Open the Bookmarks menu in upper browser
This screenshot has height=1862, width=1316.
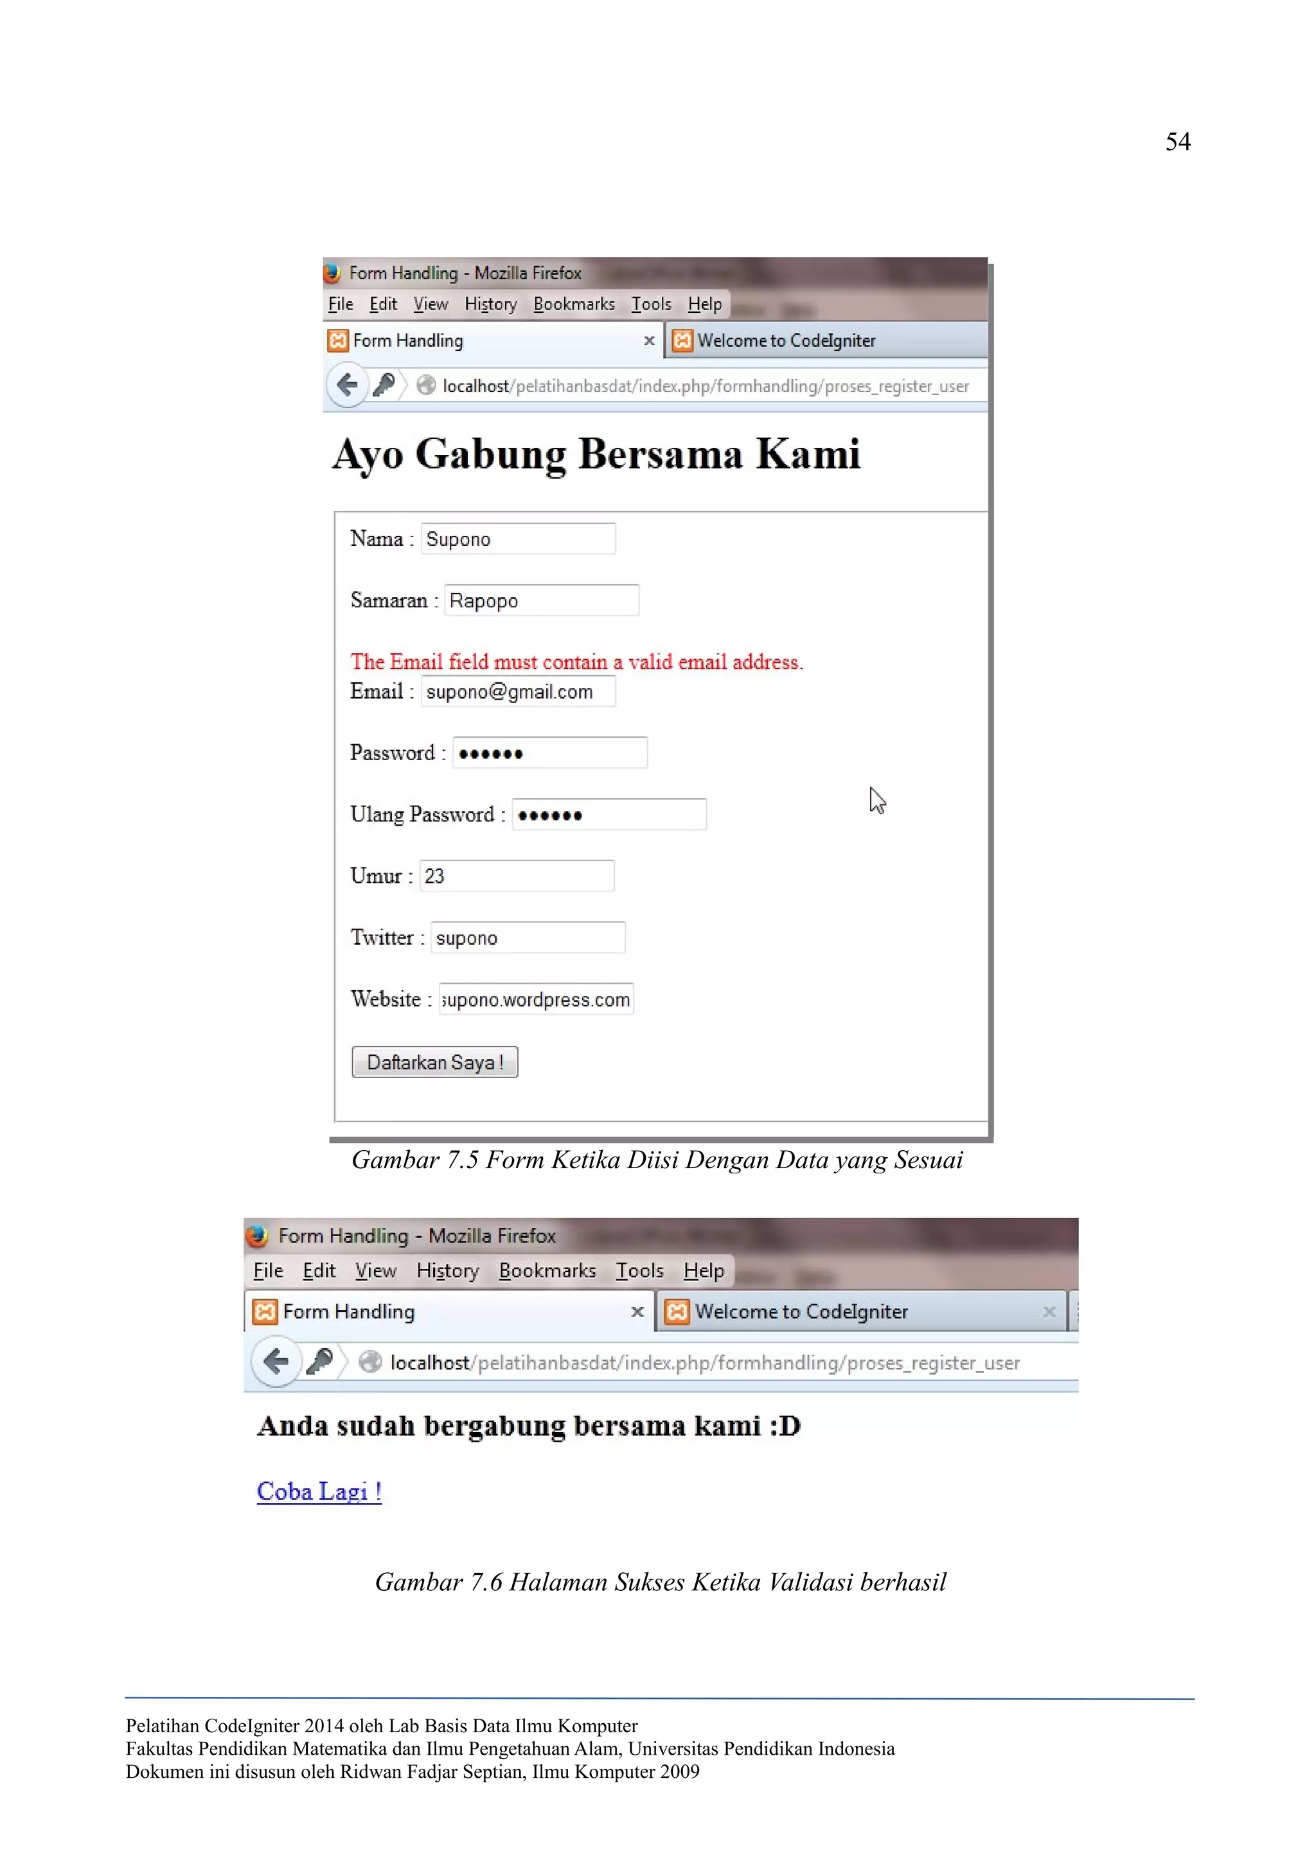pyautogui.click(x=573, y=304)
